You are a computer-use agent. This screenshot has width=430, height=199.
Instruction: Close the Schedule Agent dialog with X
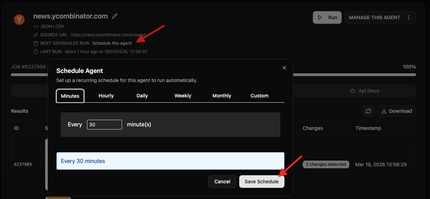pos(284,68)
